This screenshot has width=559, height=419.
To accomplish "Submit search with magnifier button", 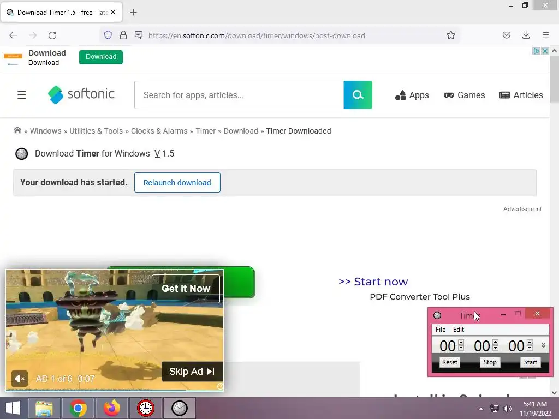I will [x=358, y=95].
